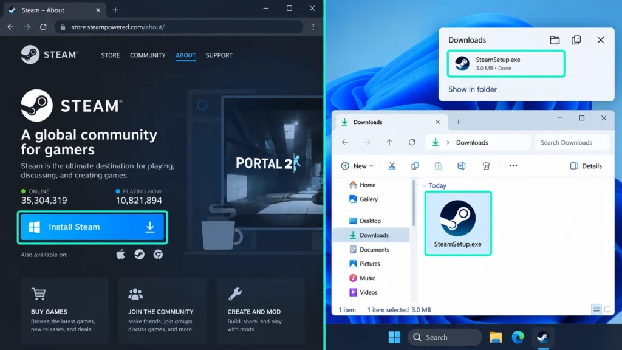Click the Paste icon in File Explorer toolbar
Viewport: 622px width, 350px height.
pos(438,166)
